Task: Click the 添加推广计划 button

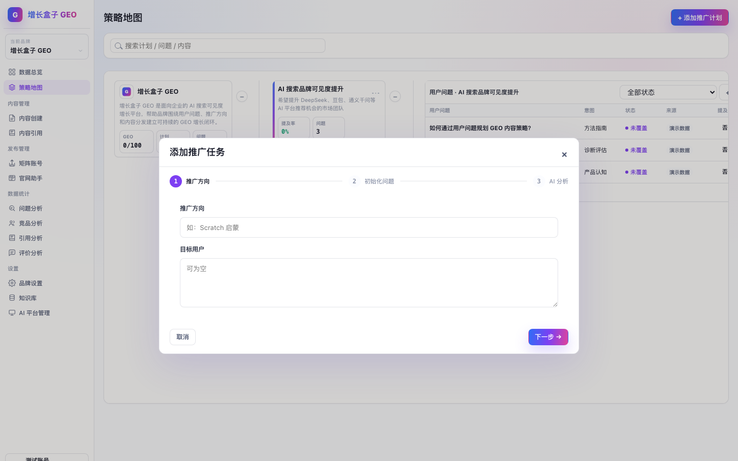Action: click(x=700, y=17)
